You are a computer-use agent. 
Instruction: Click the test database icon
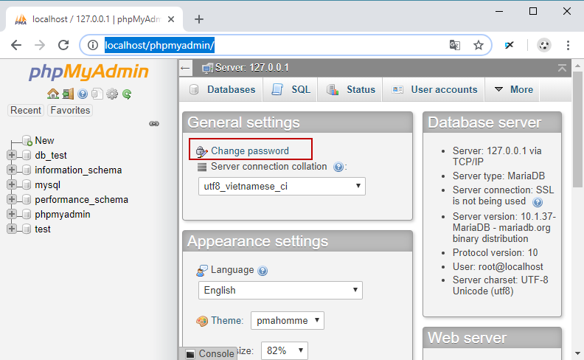click(x=27, y=229)
